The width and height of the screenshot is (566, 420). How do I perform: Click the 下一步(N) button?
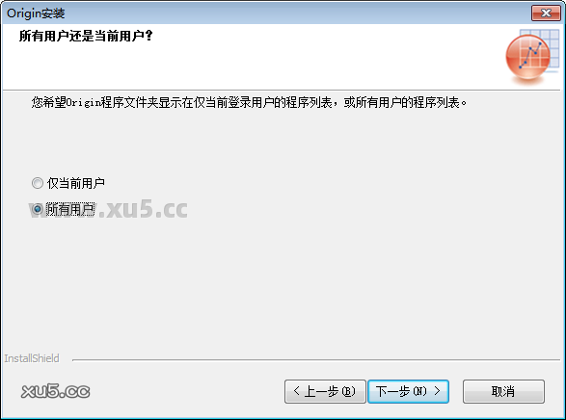tap(408, 391)
